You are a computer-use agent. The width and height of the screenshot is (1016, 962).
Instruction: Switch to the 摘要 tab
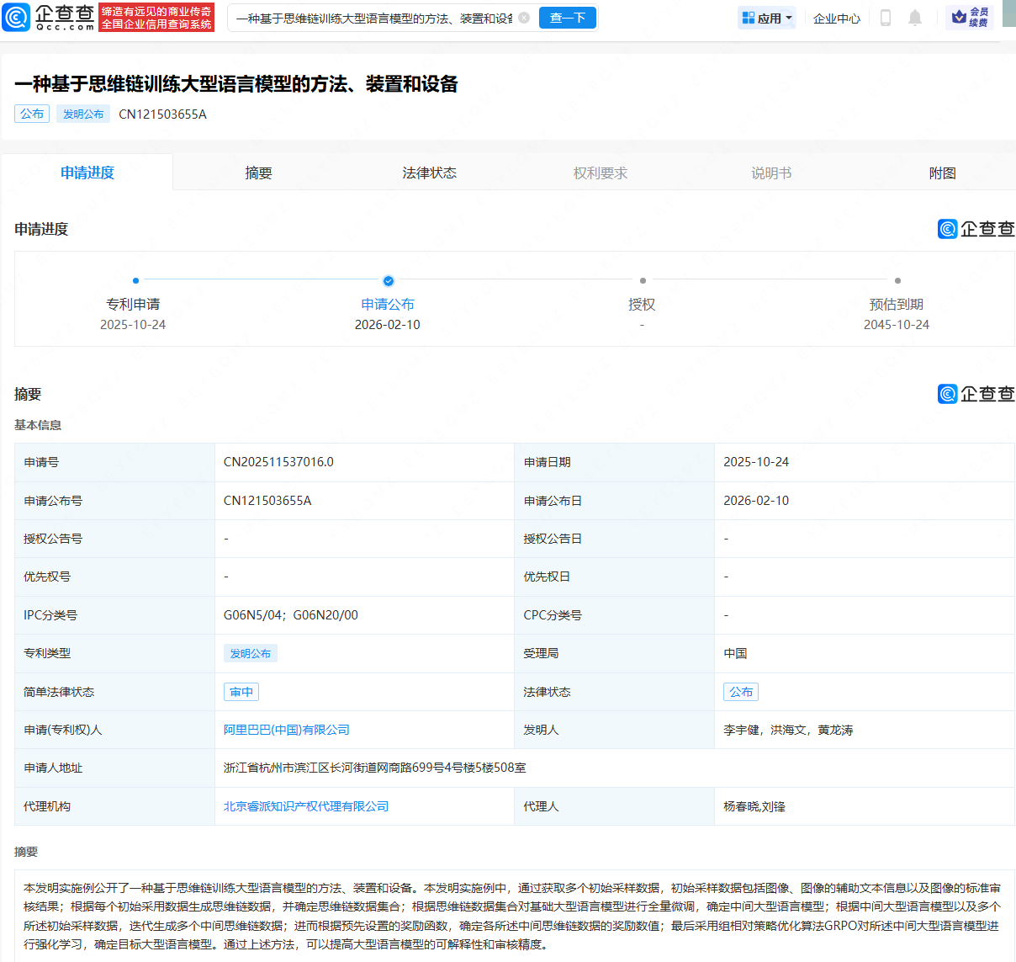pyautogui.click(x=258, y=173)
